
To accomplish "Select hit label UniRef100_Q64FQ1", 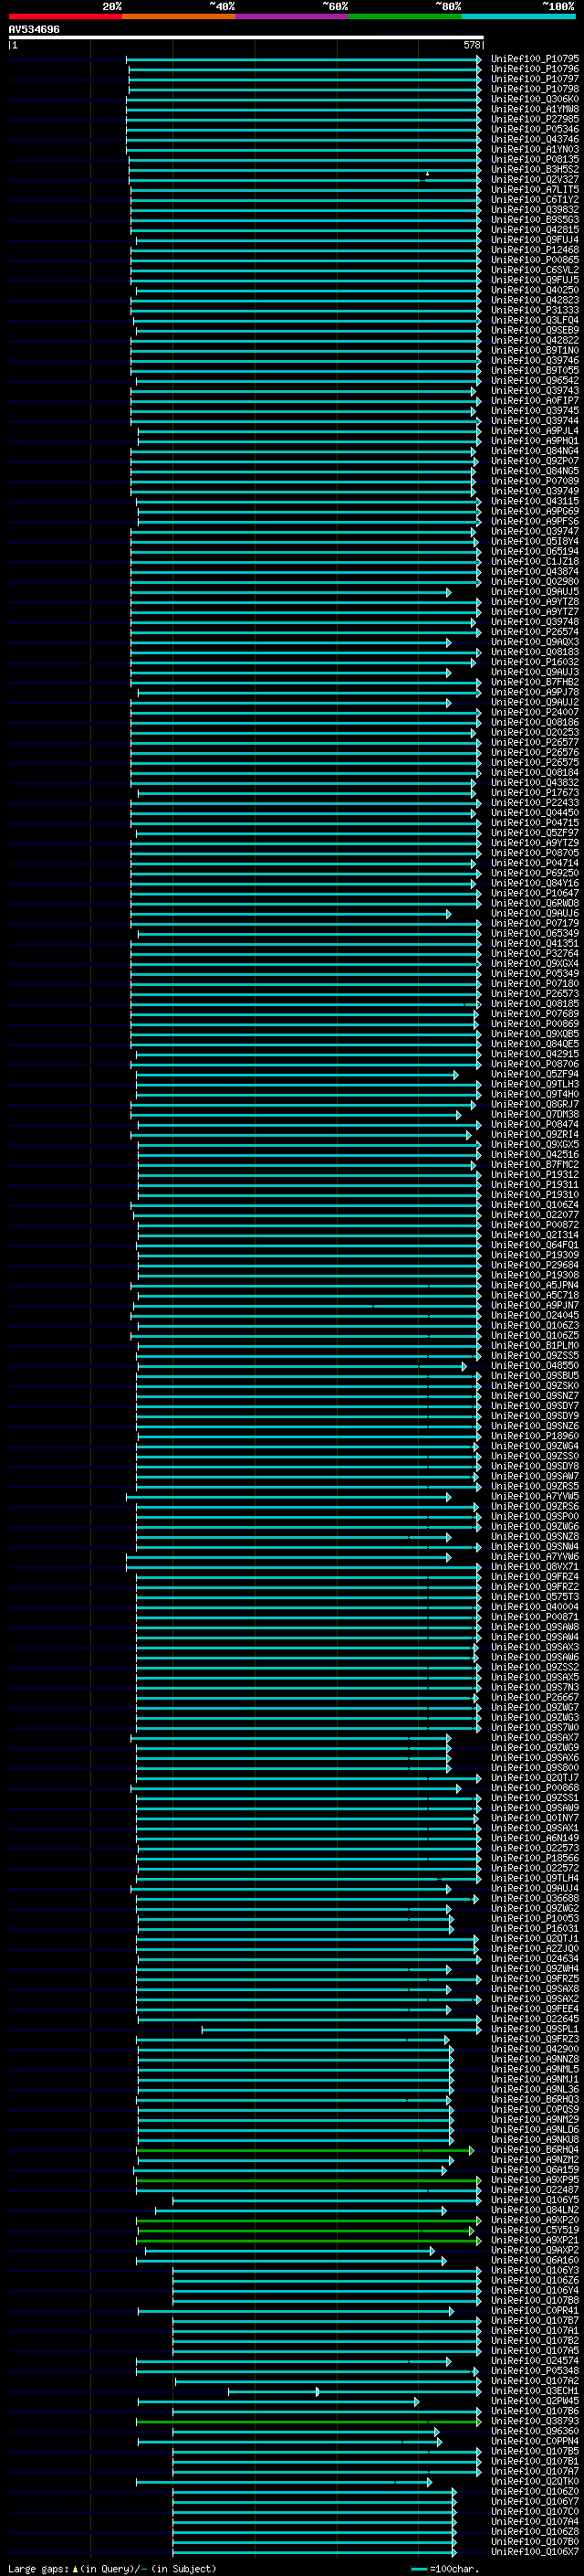I will tap(534, 1245).
